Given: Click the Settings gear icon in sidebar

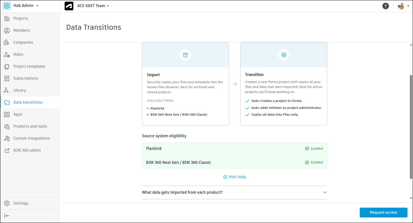Looking at the screenshot, I should pyautogui.click(x=7, y=203).
